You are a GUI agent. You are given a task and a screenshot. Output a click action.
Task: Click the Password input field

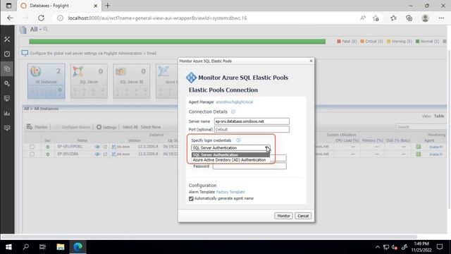(x=249, y=167)
